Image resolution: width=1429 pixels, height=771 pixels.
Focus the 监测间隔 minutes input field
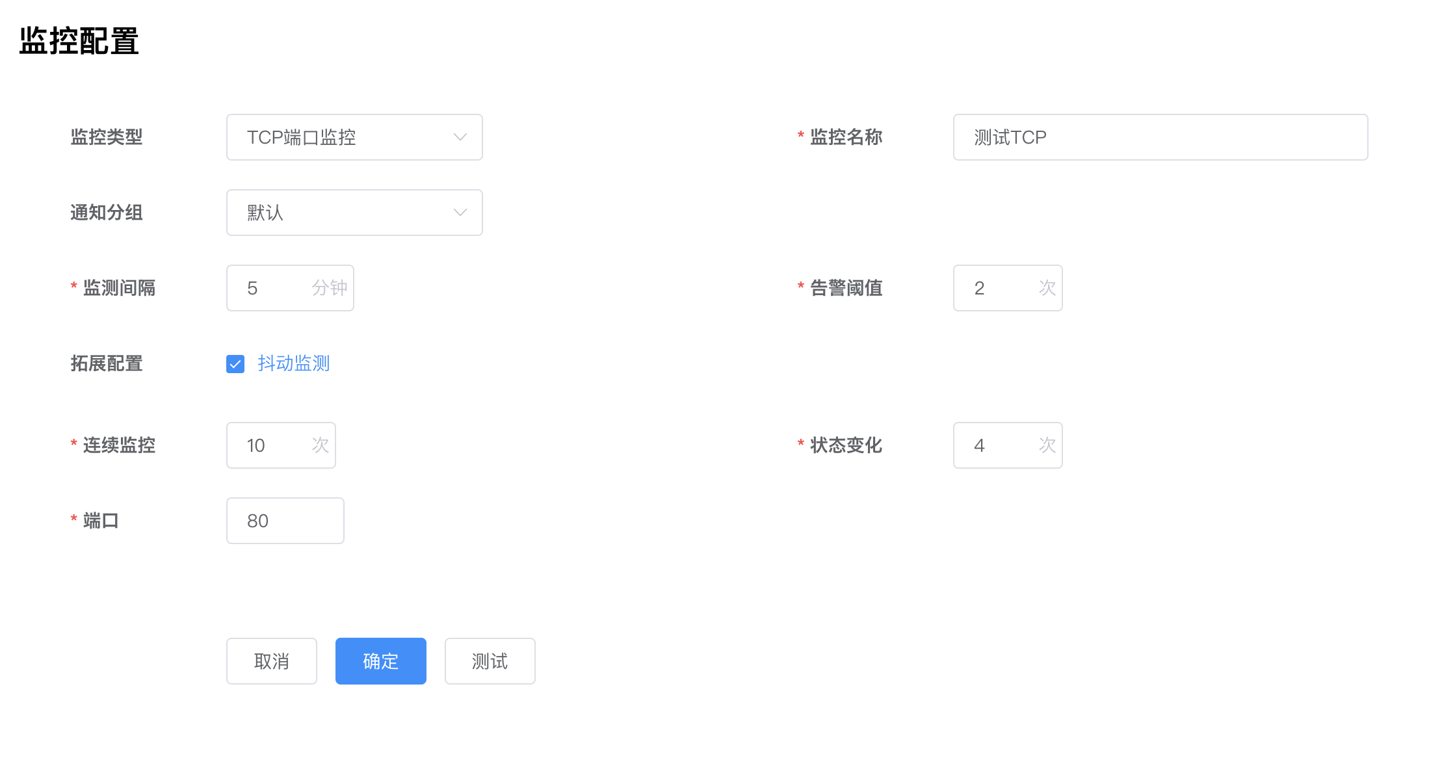[x=290, y=288]
